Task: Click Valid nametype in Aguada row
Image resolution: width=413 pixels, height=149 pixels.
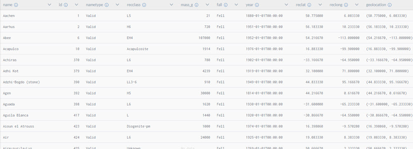Action: pyautogui.click(x=90, y=104)
